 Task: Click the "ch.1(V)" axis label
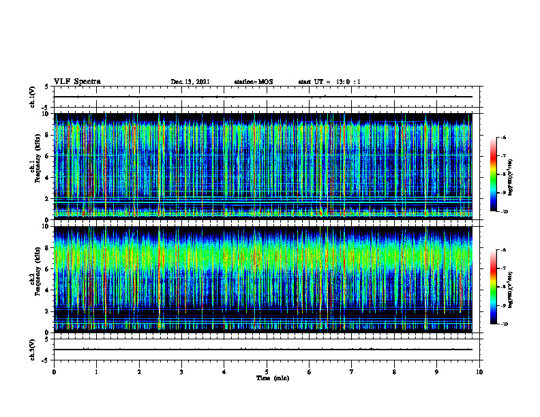[x=32, y=97]
